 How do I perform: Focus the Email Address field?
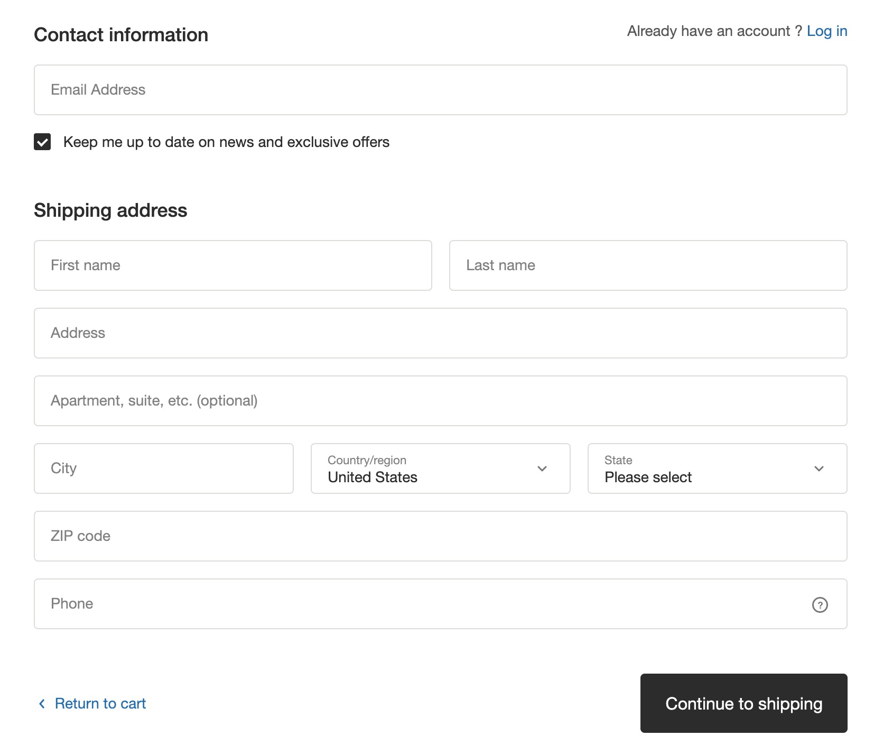pos(440,90)
